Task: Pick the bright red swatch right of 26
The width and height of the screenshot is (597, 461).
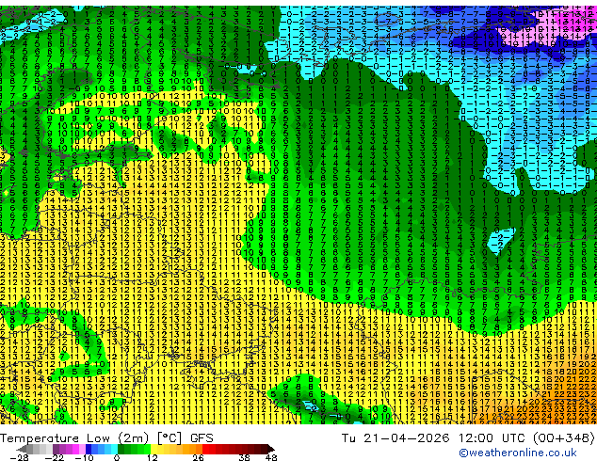Action: [x=205, y=449]
